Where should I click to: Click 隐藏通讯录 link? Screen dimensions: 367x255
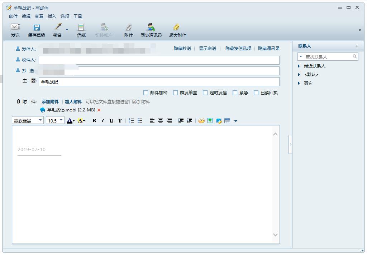(269, 48)
